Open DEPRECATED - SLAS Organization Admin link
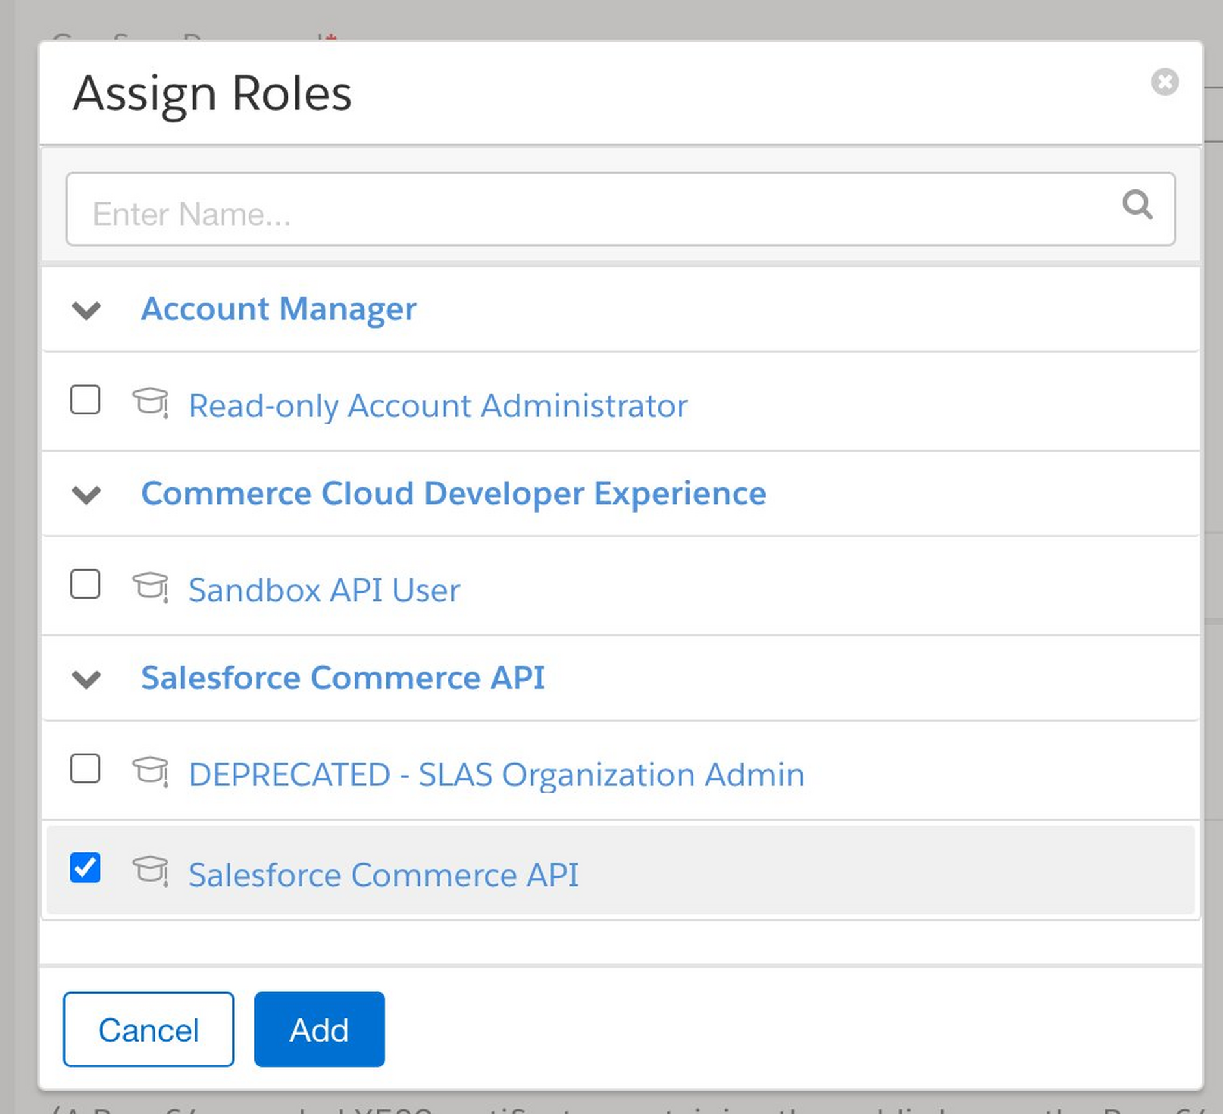1223x1114 pixels. coord(496,775)
